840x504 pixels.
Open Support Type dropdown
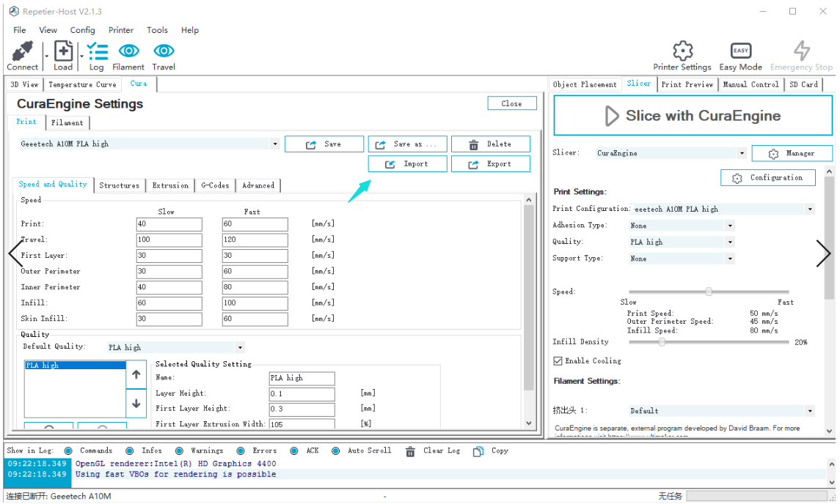(730, 259)
